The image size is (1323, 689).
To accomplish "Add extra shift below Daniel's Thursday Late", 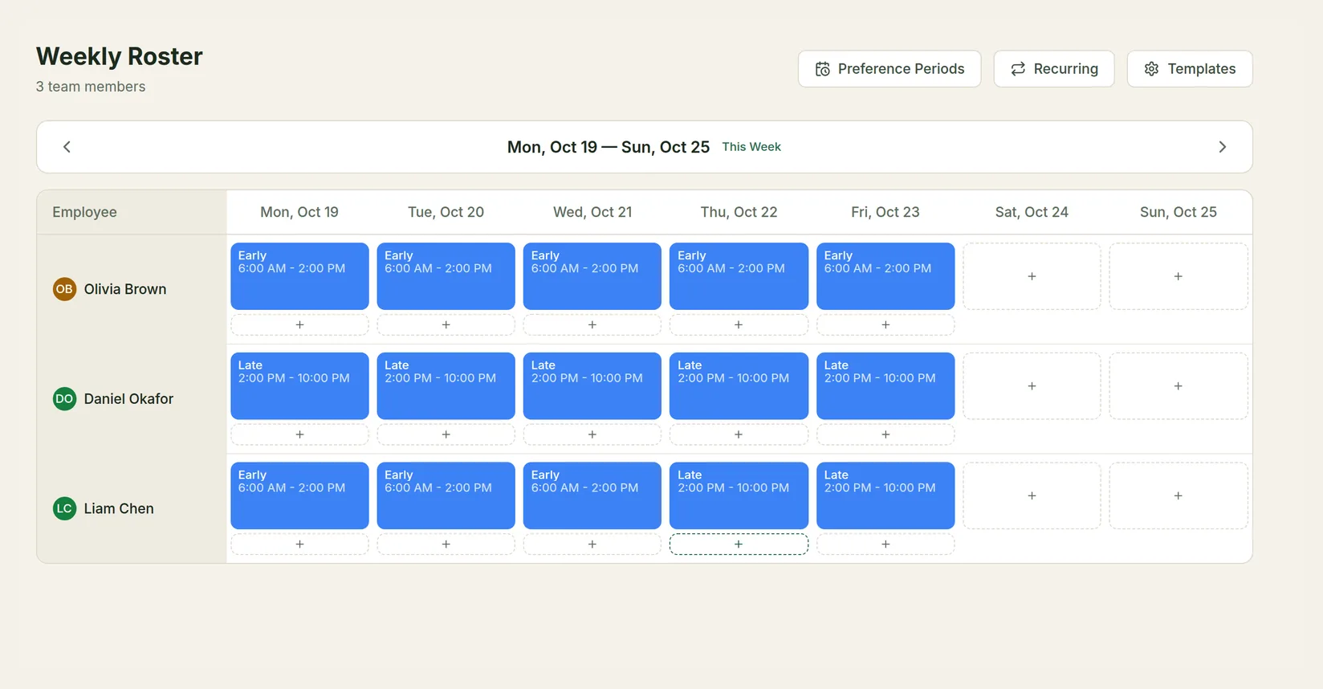I will [x=739, y=434].
